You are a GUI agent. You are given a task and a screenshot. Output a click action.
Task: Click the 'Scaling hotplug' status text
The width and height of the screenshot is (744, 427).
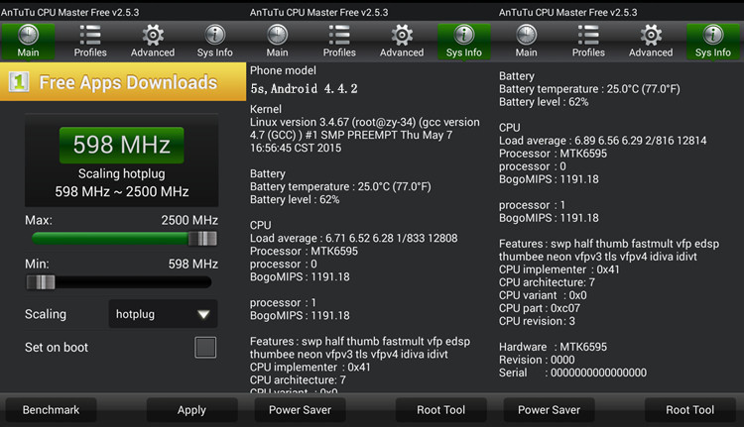point(121,173)
